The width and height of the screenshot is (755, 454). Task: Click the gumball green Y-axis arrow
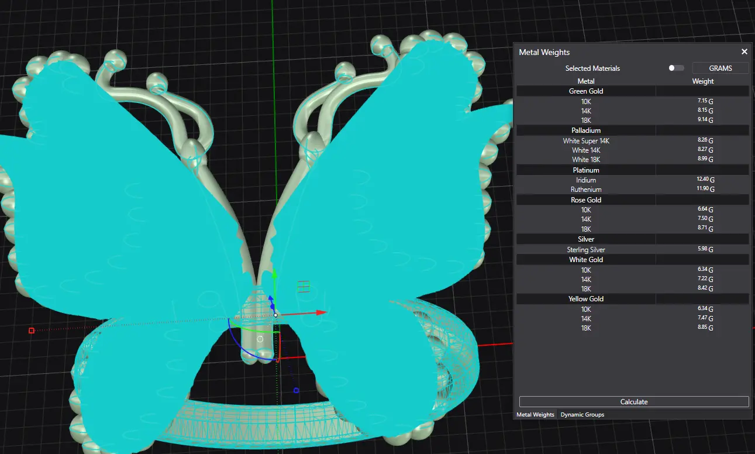point(275,274)
